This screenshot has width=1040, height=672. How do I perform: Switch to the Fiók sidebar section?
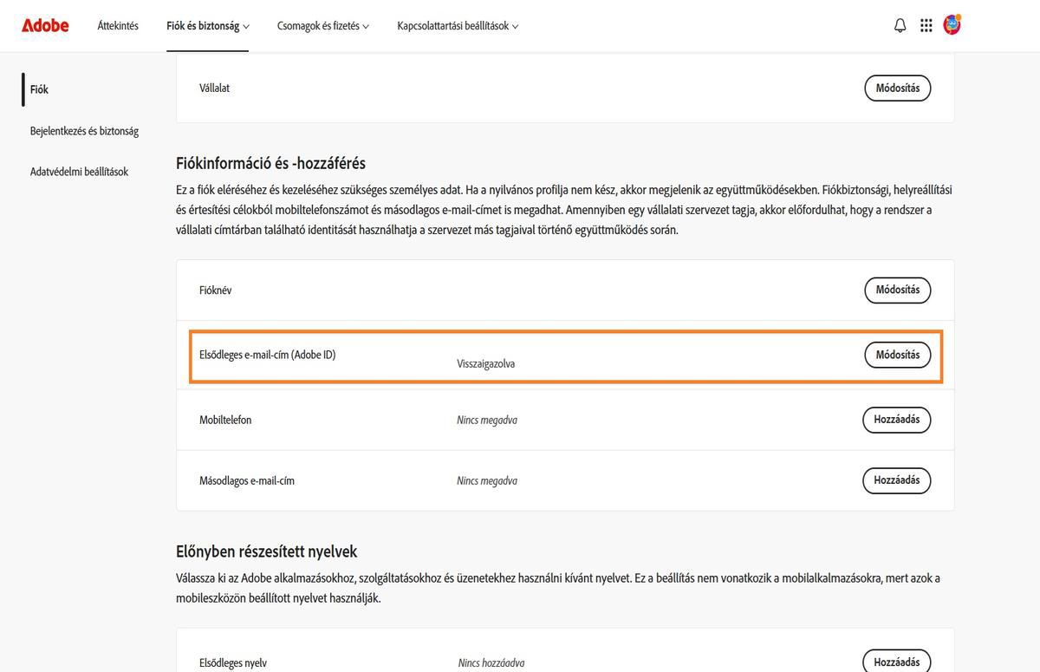pos(38,88)
